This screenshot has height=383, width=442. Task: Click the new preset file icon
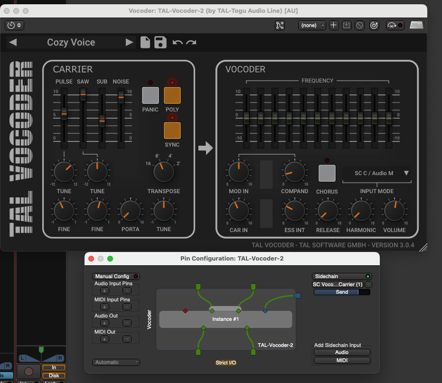pyautogui.click(x=145, y=42)
